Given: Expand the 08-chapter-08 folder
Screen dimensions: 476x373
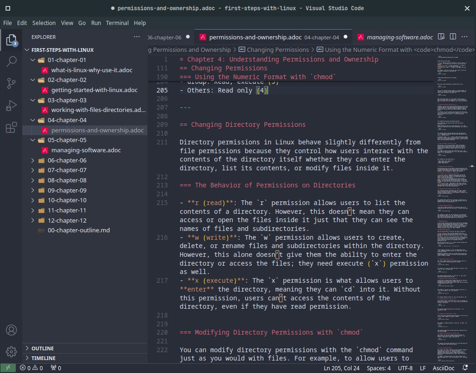Looking at the screenshot, I should click(33, 180).
